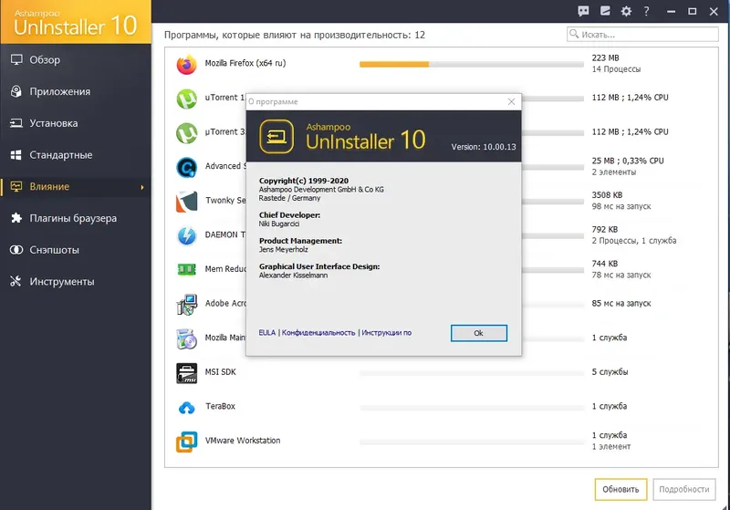
Task: Click the Advanced program blue C icon
Action: (187, 168)
